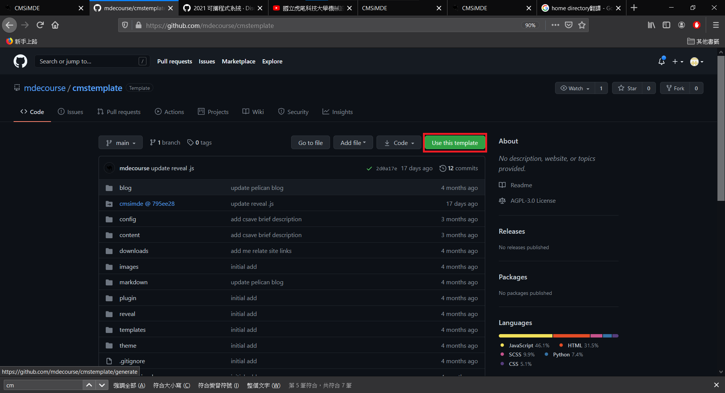Jump to the previous find match

pyautogui.click(x=89, y=385)
